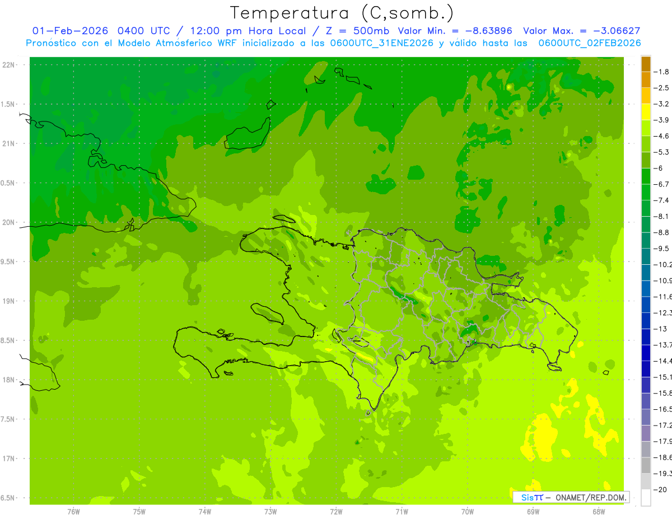Click the "Valor Min. = -8.63896" readout
This screenshot has width=672, height=519.
pyautogui.click(x=455, y=31)
